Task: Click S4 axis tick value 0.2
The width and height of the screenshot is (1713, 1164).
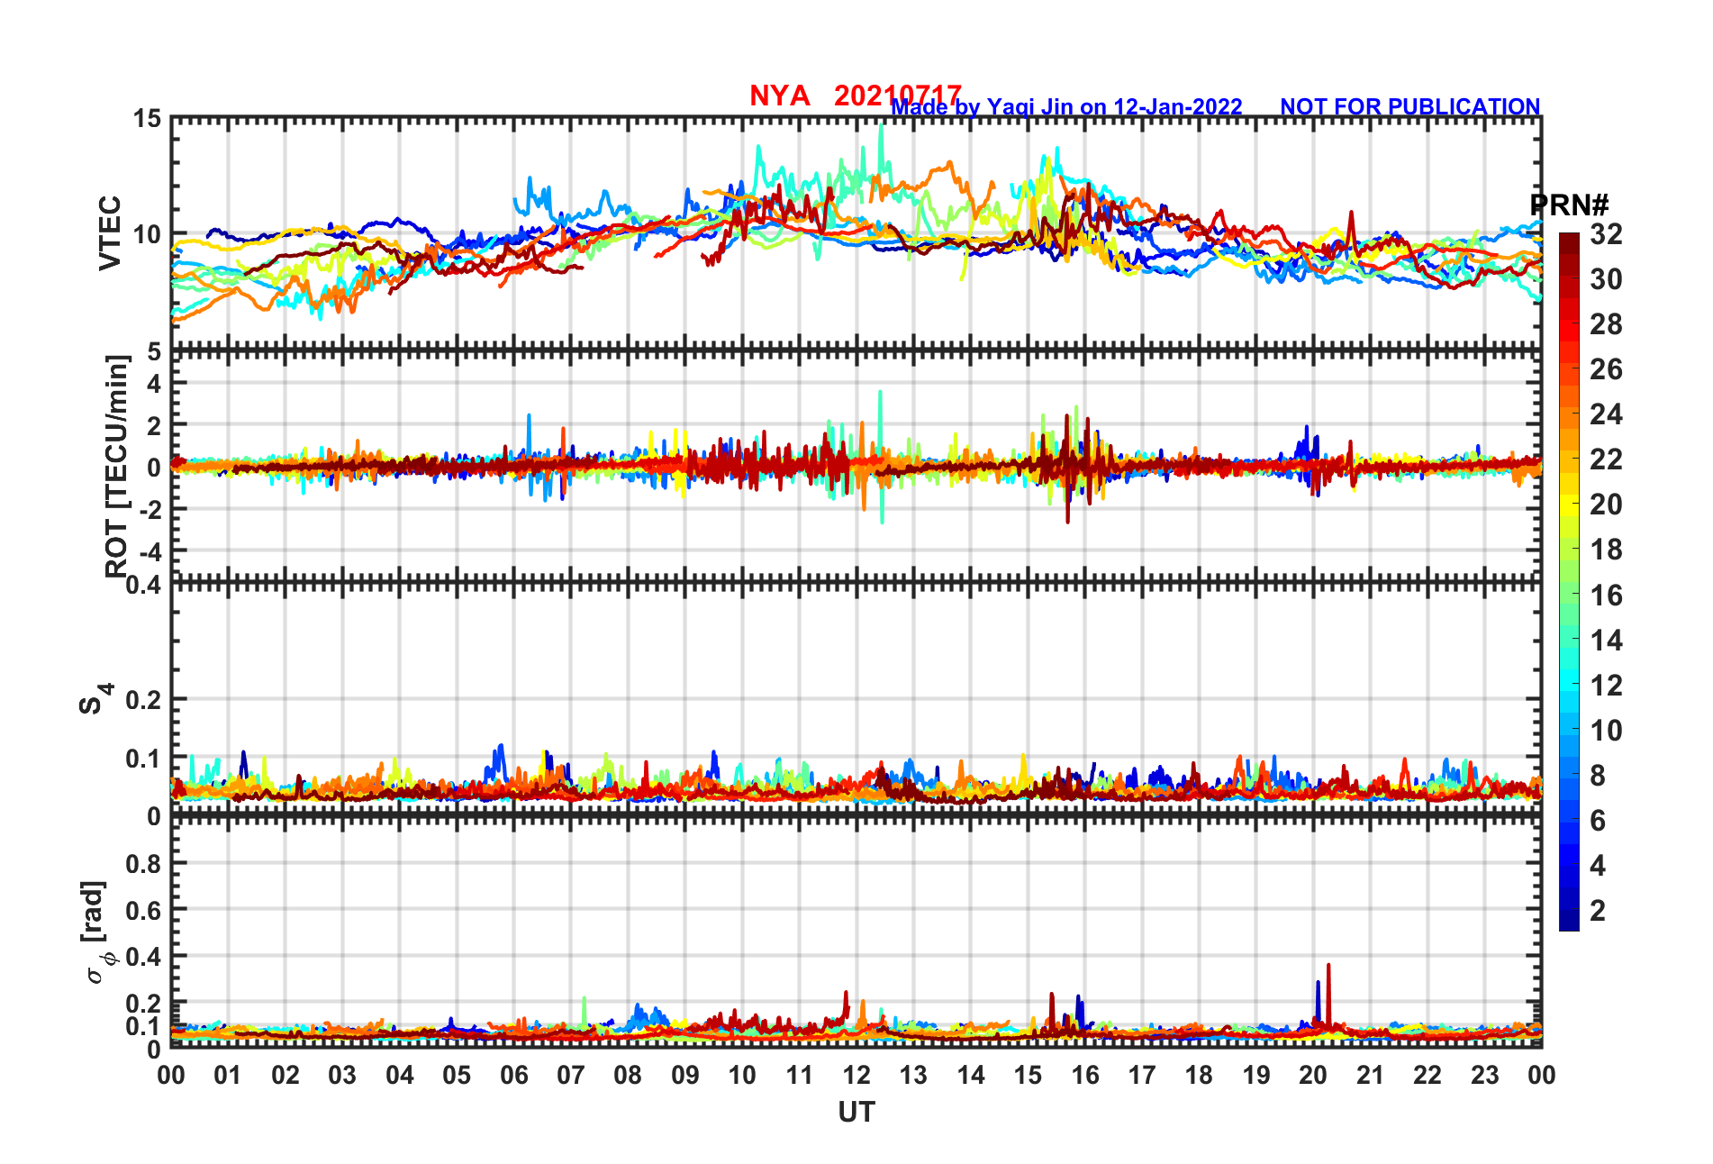Action: pos(144,700)
